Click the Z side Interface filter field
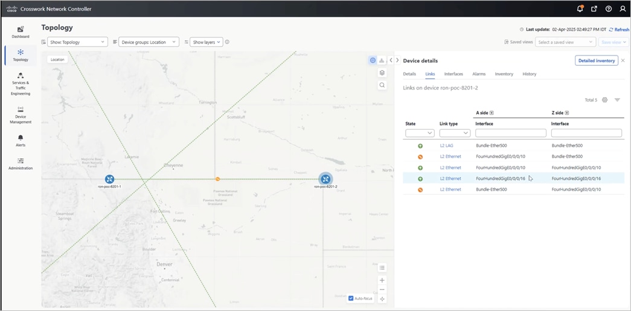This screenshot has height=311, width=631. click(x=586, y=133)
